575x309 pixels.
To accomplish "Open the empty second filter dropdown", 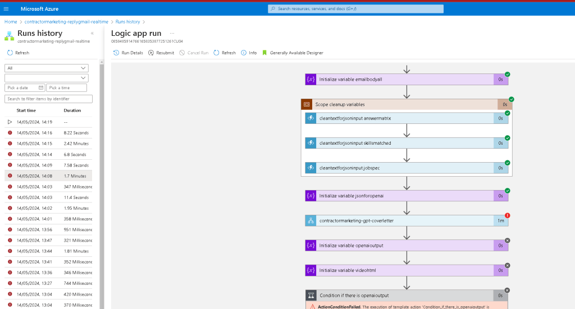I will (47, 78).
